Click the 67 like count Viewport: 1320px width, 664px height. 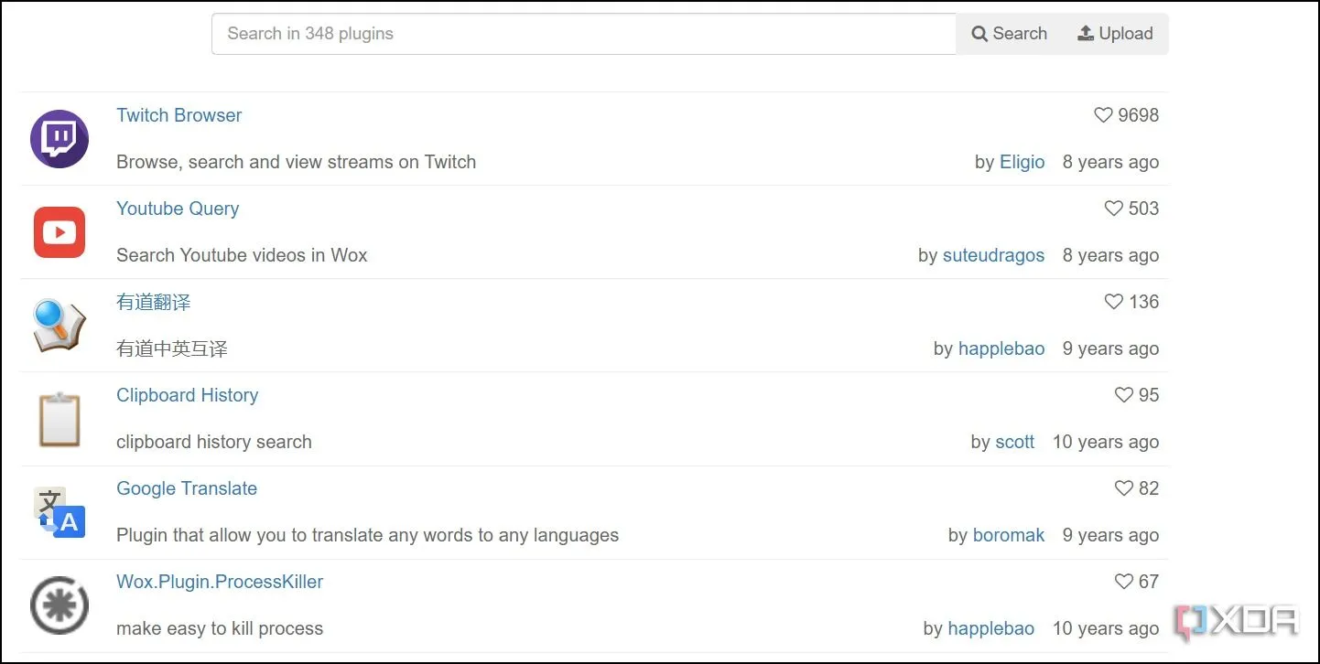pyautogui.click(x=1149, y=582)
